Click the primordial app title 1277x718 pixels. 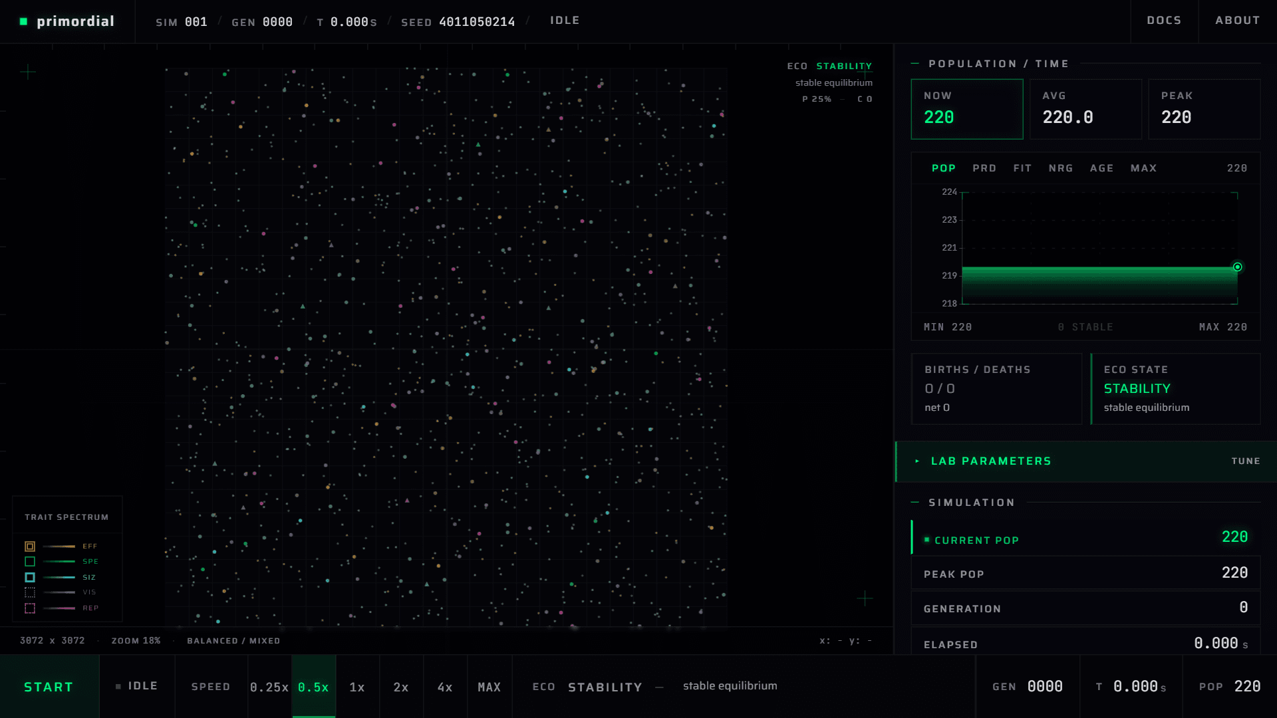[x=75, y=21]
